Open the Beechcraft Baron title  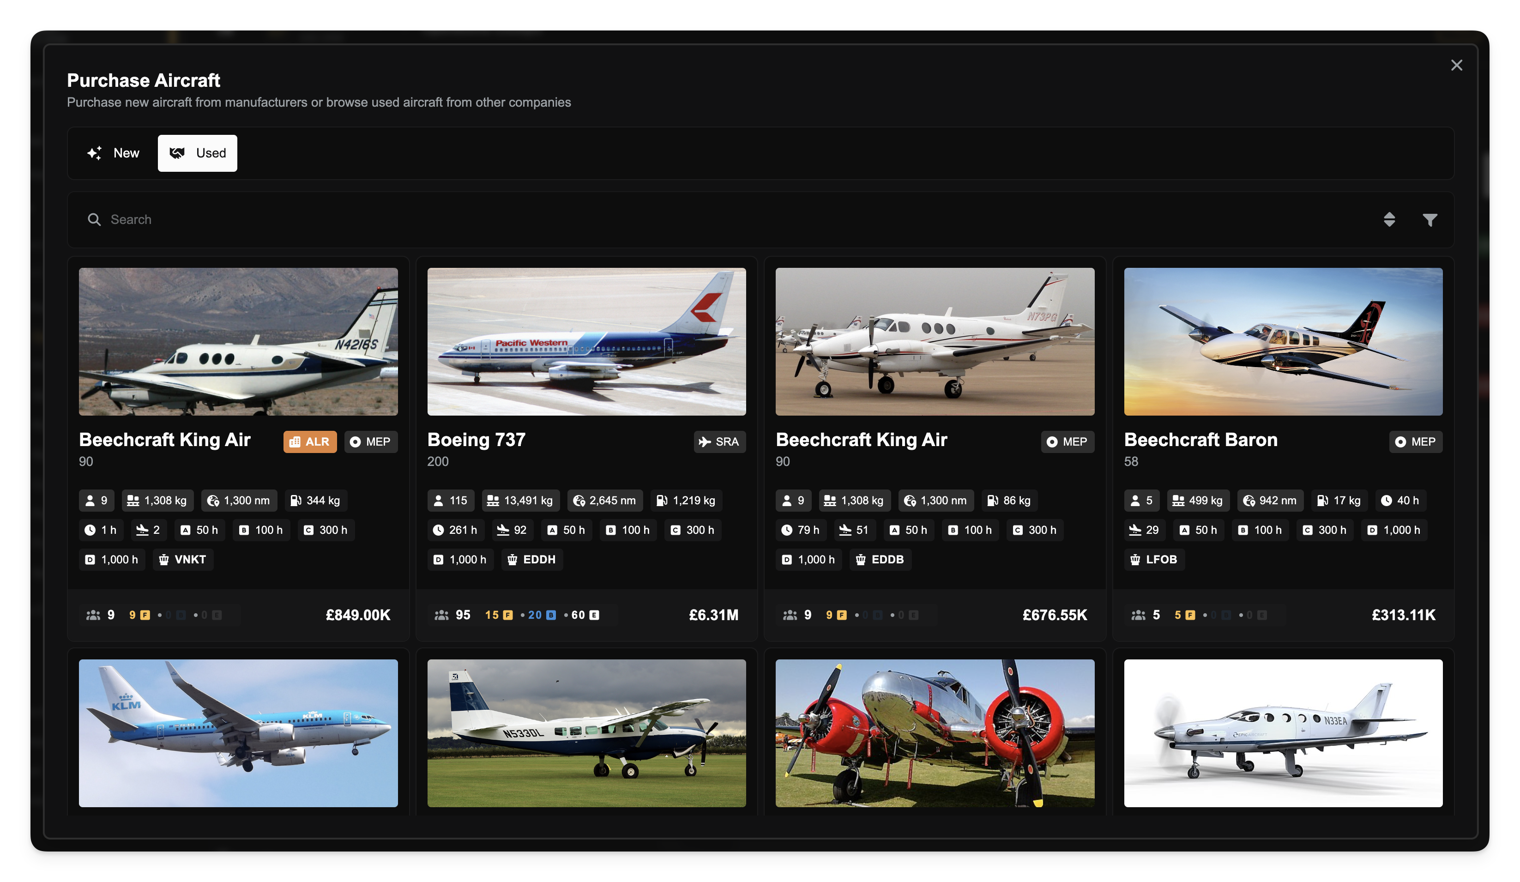(1200, 440)
